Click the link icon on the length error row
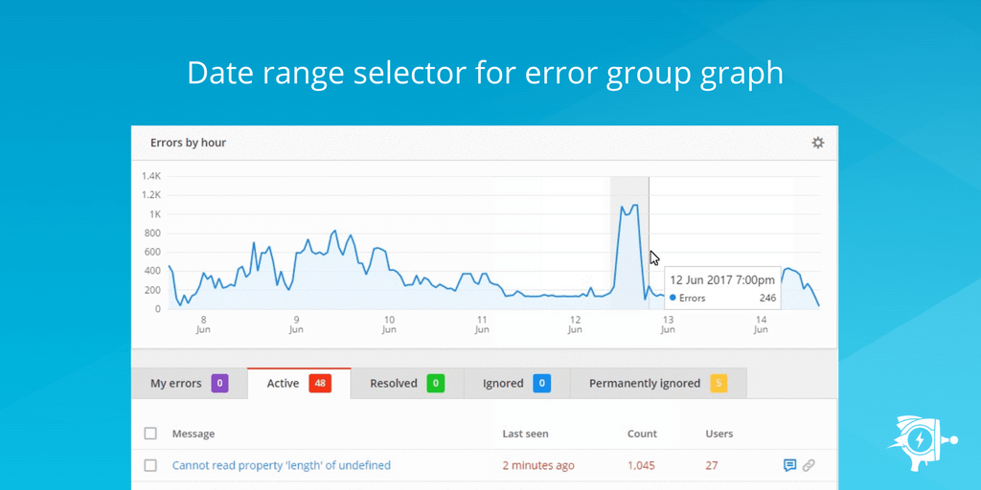 coord(809,465)
